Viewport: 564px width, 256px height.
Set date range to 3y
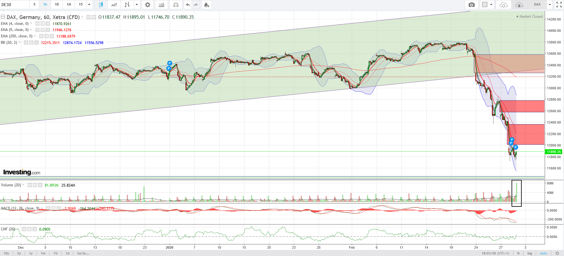click(19, 253)
